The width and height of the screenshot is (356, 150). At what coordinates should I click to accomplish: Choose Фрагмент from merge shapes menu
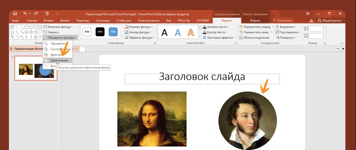tap(57, 55)
